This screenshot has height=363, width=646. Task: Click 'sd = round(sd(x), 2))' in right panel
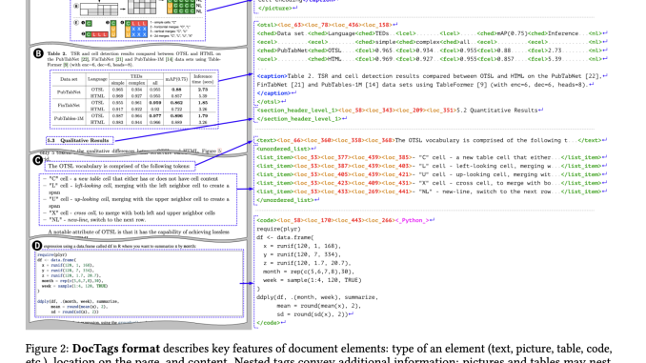point(313,314)
